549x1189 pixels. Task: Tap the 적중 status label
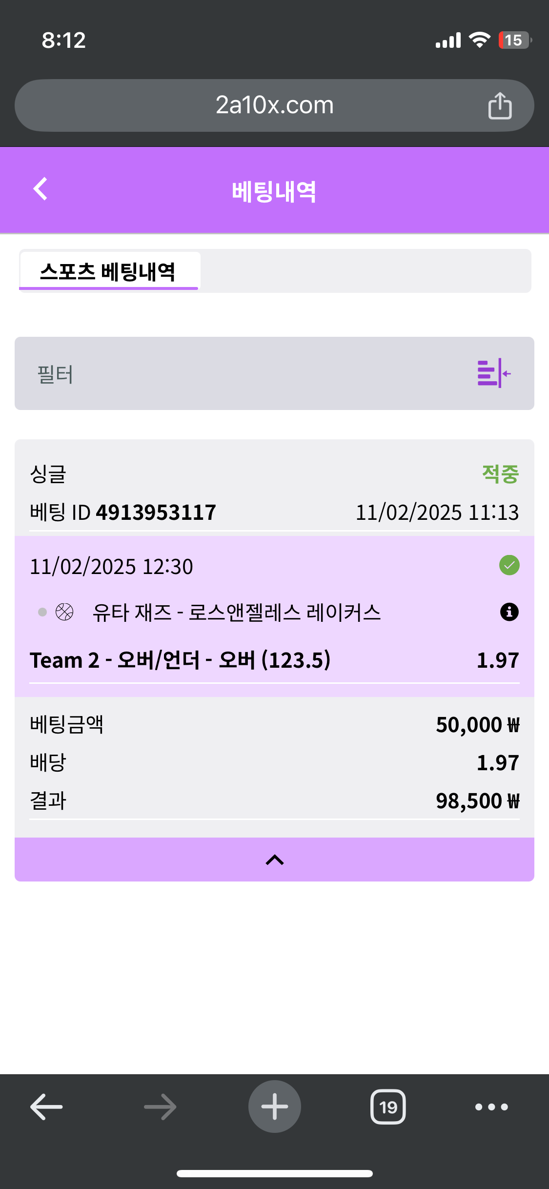[500, 474]
